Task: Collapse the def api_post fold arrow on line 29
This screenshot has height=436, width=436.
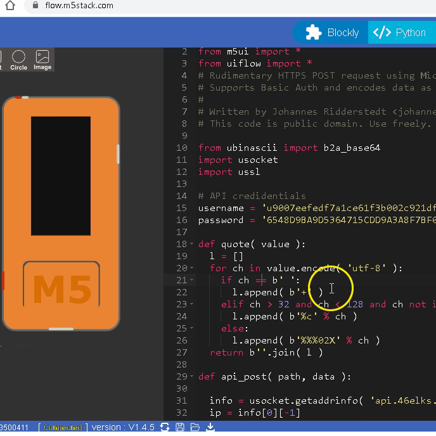Action: coord(191,376)
